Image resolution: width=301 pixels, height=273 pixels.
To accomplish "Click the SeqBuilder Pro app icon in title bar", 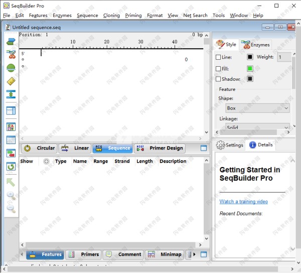I will tap(7, 6).
